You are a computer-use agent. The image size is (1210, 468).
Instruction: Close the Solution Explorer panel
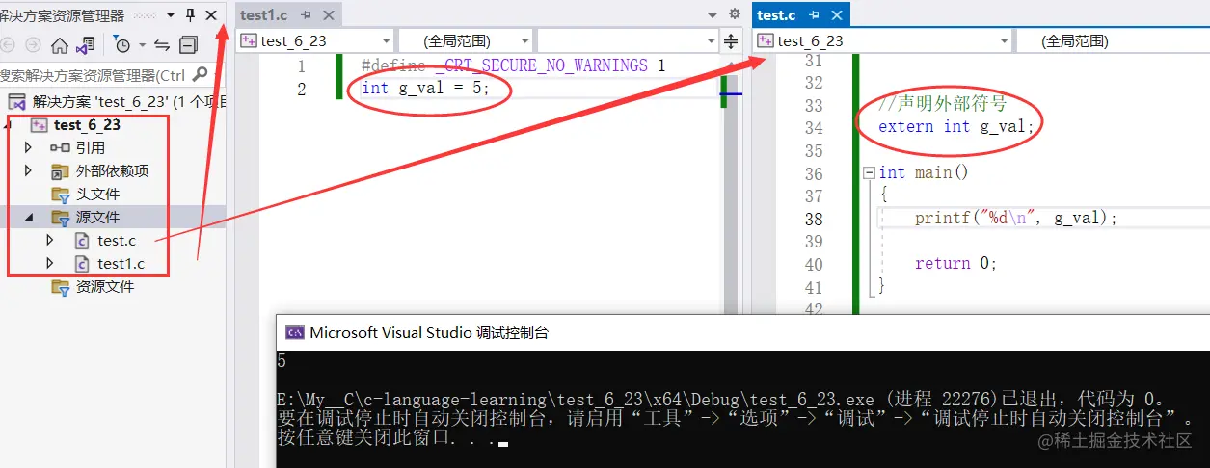211,14
